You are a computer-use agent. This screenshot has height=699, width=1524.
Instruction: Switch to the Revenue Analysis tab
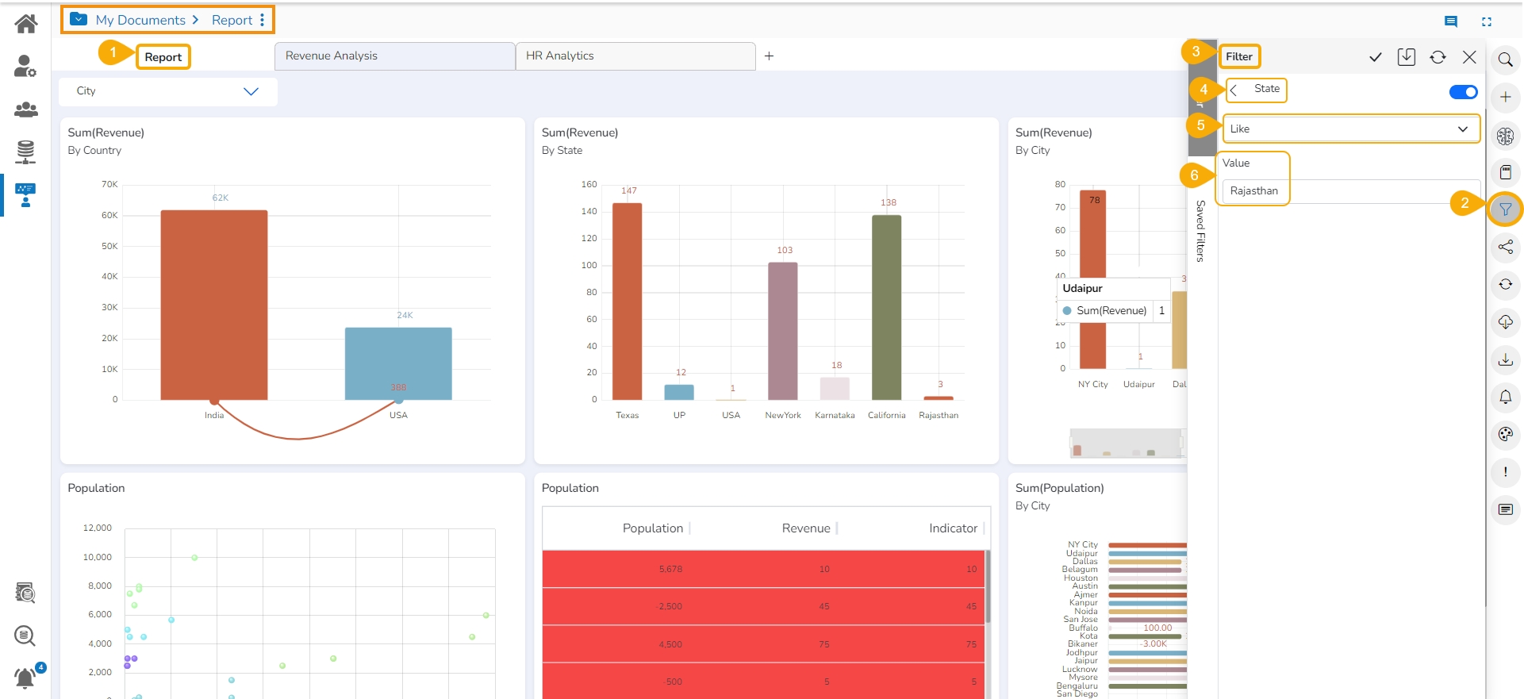pos(394,56)
